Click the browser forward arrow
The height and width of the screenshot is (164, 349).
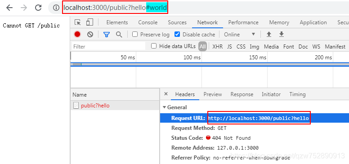[23, 8]
